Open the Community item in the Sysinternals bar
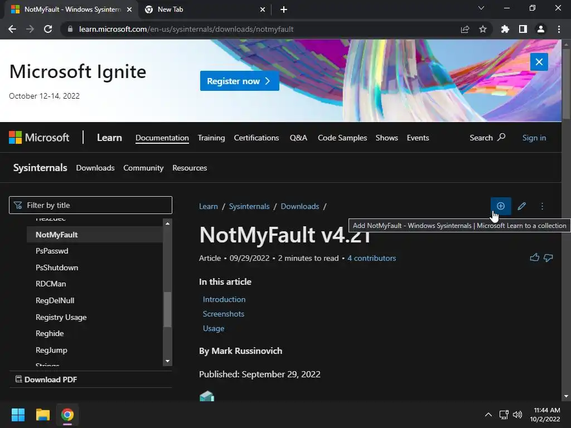Image resolution: width=571 pixels, height=428 pixels. [x=143, y=168]
